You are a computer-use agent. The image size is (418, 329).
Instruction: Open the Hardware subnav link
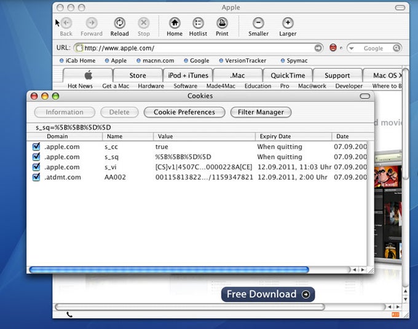coord(151,86)
